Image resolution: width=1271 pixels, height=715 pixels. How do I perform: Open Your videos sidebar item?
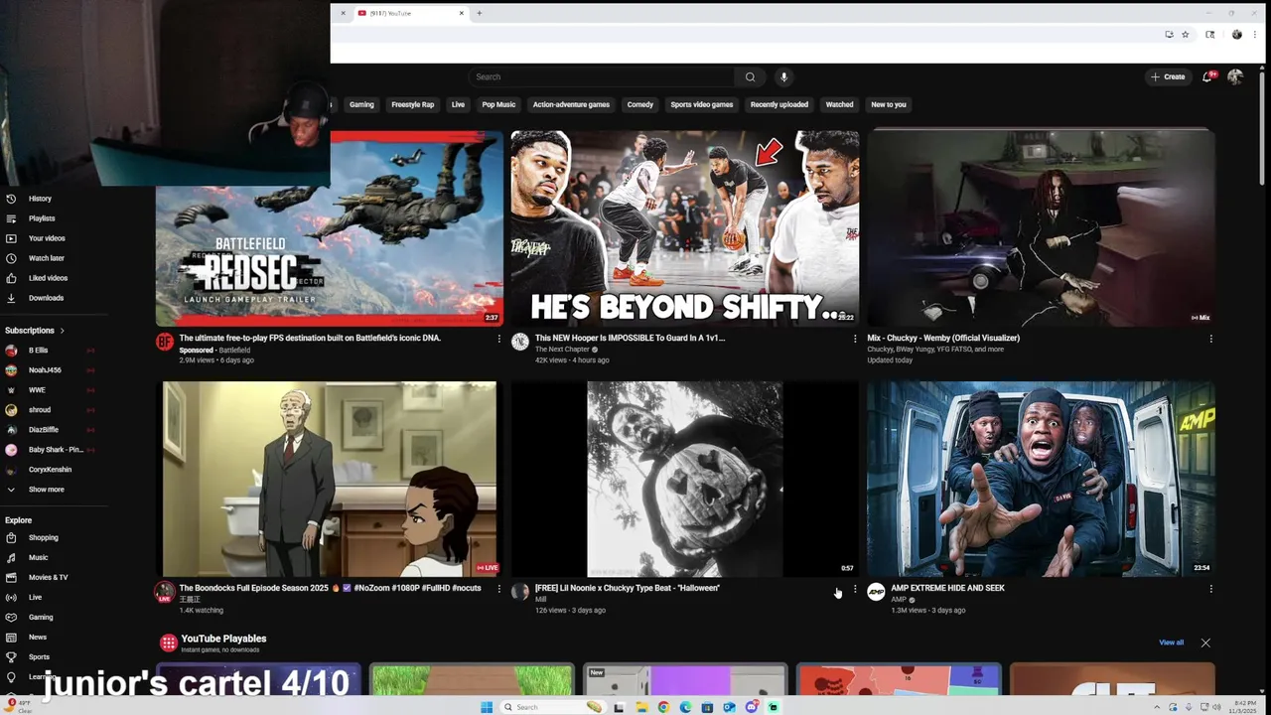47,238
